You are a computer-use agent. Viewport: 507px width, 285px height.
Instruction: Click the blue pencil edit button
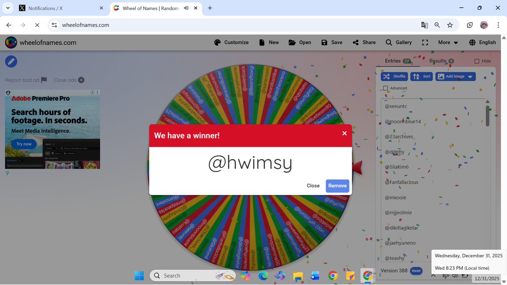[11, 62]
